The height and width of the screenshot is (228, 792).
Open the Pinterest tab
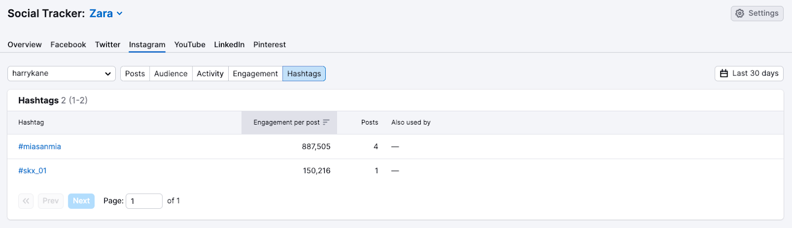pyautogui.click(x=269, y=45)
